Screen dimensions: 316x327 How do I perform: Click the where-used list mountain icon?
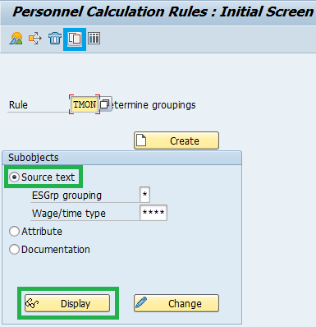click(x=16, y=39)
